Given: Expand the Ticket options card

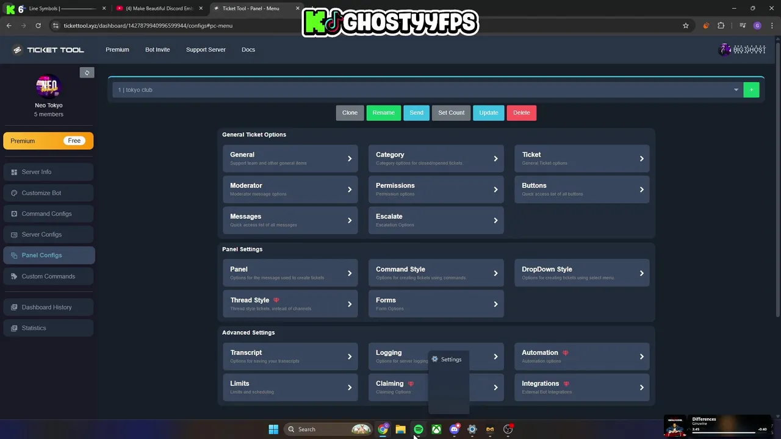Looking at the screenshot, I should coord(582,159).
